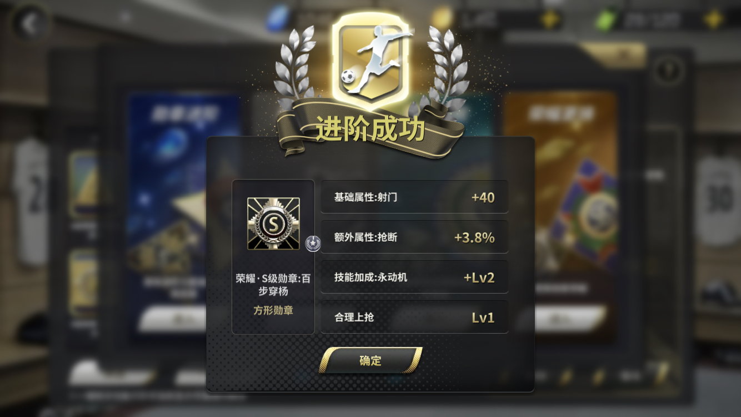The image size is (741, 417).
Task: Select the 额外属性:抢断 +3.8% row
Action: (414, 237)
